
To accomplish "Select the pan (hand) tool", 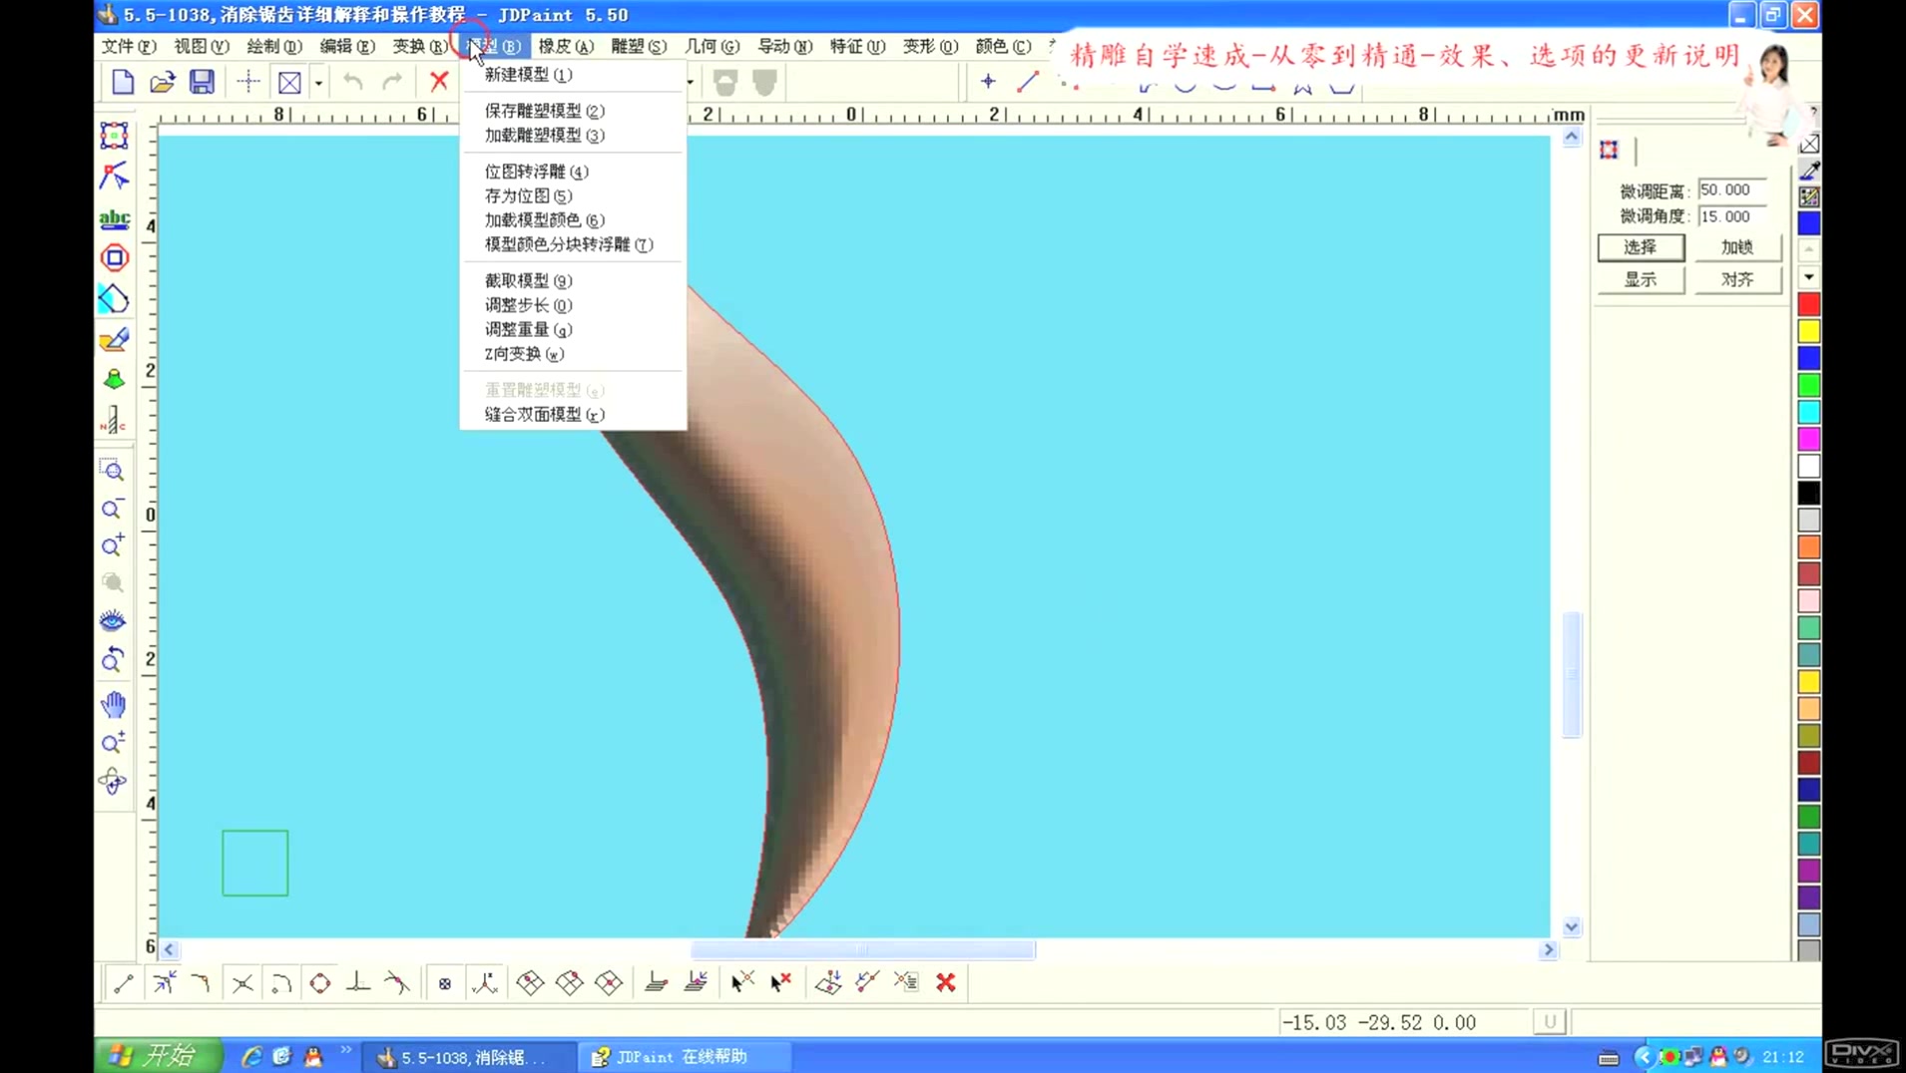I will (113, 705).
